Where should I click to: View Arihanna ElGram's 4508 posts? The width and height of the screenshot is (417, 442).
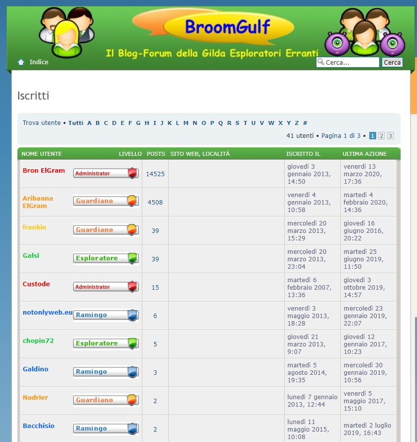click(155, 203)
